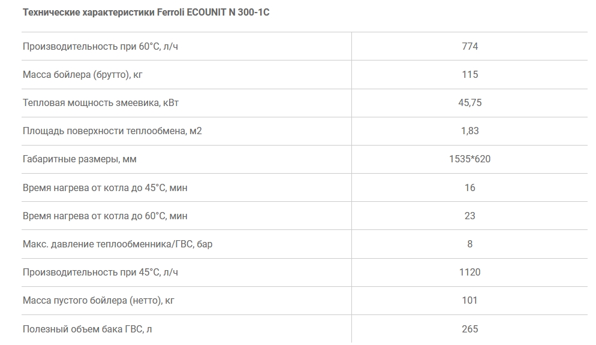The width and height of the screenshot is (596, 345).
Task: Click the value 1120 for 45°С output
Action: 470,273
